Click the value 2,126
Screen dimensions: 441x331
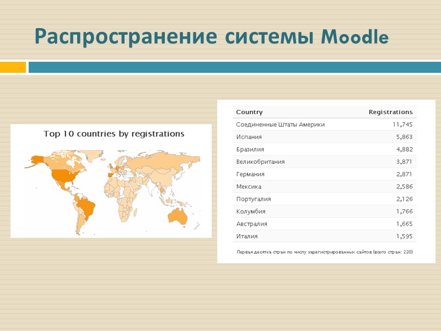click(x=404, y=199)
